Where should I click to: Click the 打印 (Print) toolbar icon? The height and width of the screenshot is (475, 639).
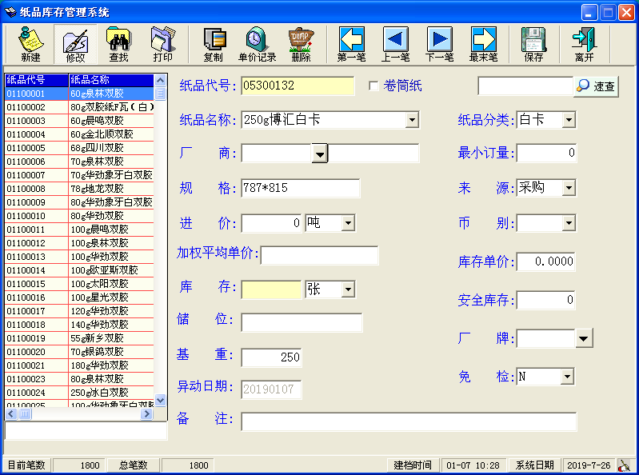[162, 44]
